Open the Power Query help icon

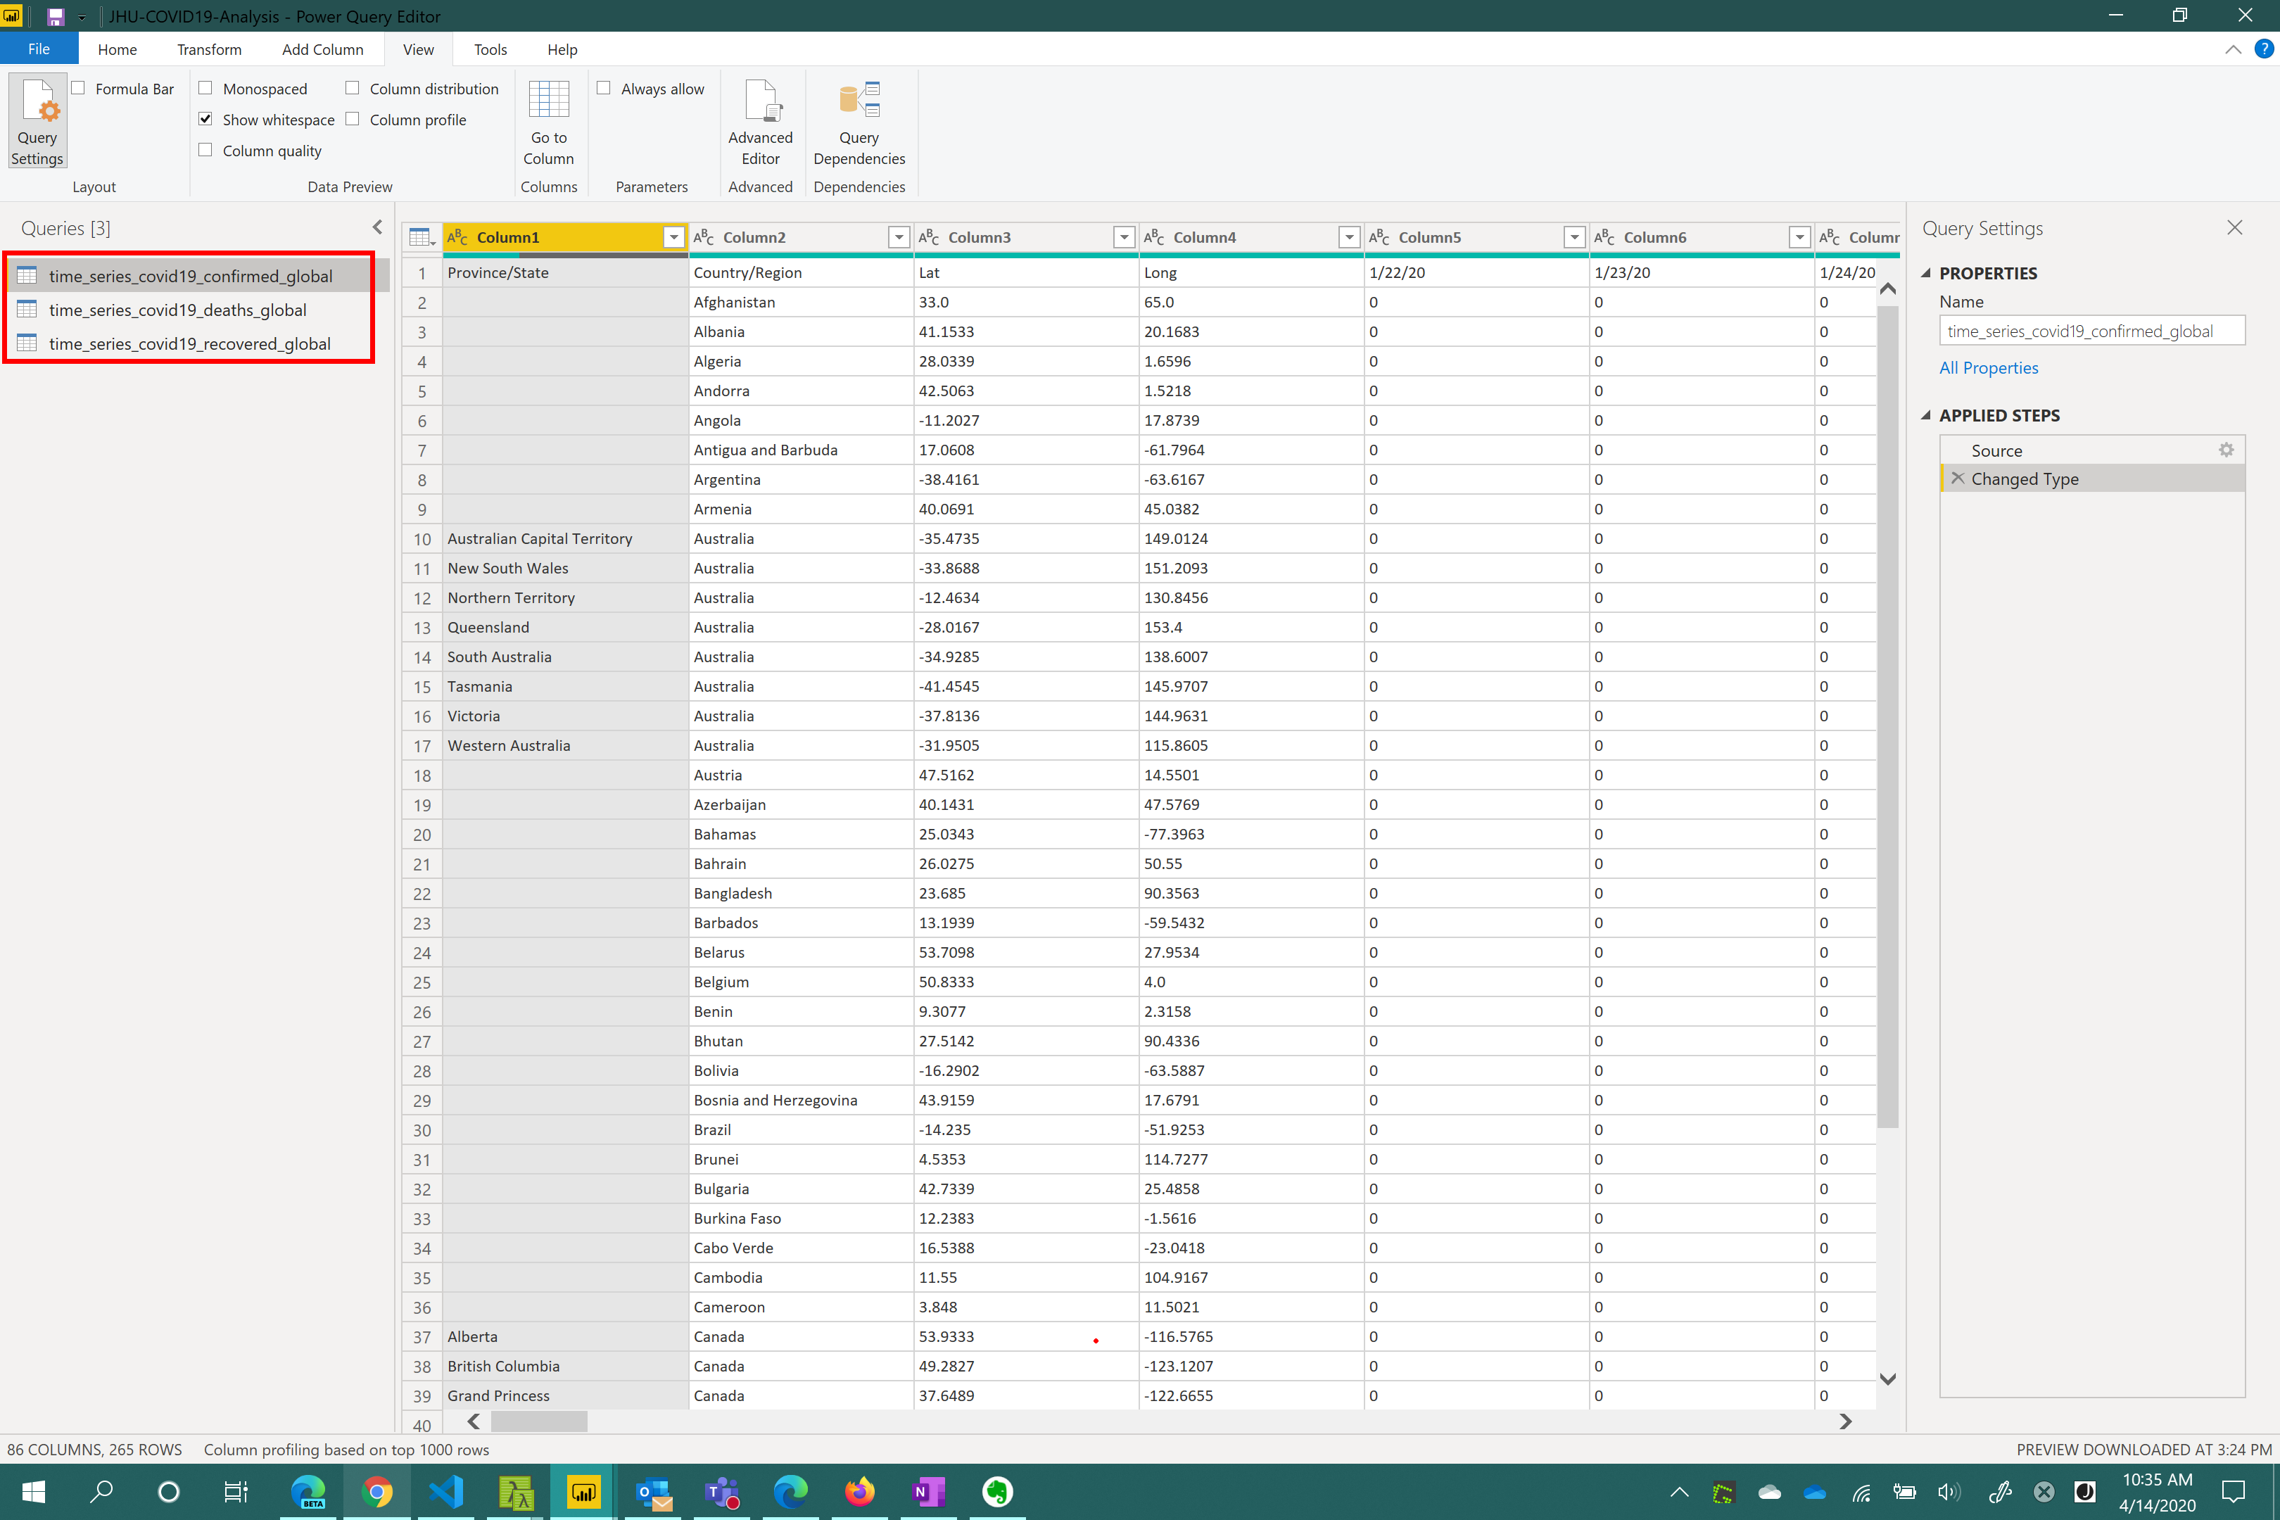tap(2264, 49)
